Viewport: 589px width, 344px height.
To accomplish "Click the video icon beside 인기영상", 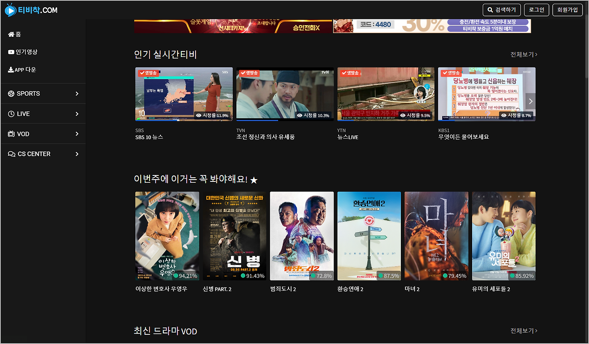I will pyautogui.click(x=12, y=51).
